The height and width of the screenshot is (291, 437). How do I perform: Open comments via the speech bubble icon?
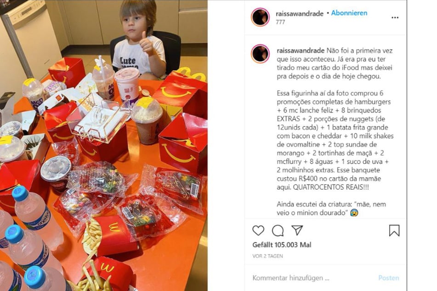278,230
